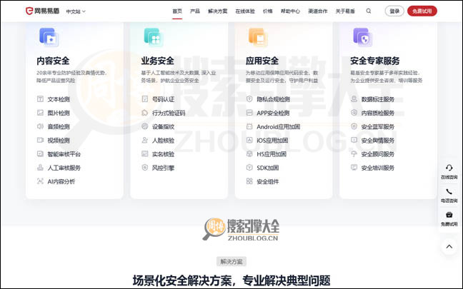Open the 价格 page

pos(267,11)
